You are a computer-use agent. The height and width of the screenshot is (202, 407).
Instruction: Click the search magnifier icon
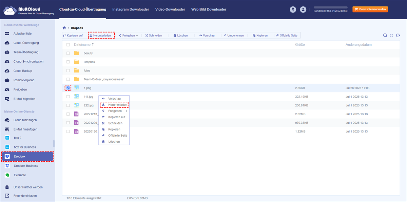point(385,35)
